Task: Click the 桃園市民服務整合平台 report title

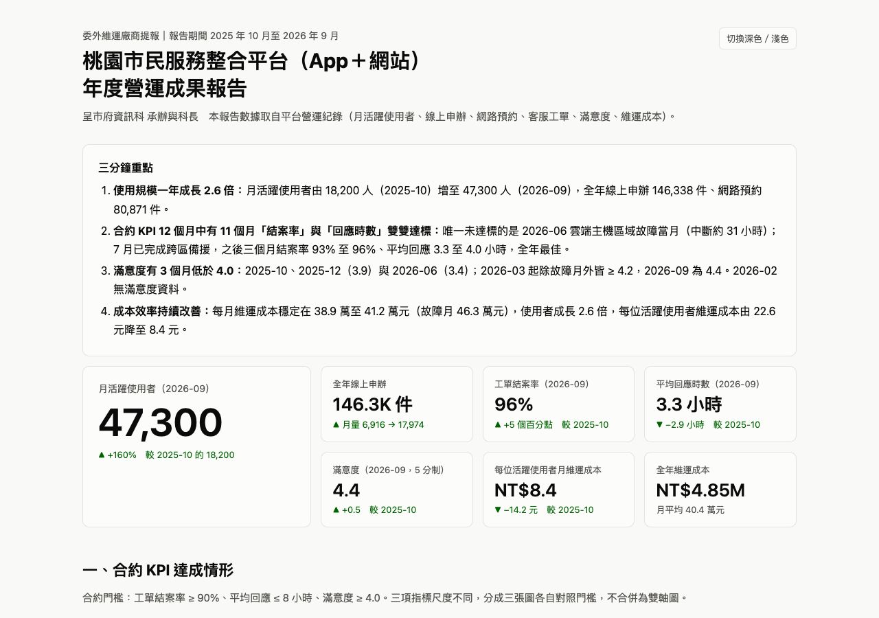Action: pyautogui.click(x=251, y=75)
